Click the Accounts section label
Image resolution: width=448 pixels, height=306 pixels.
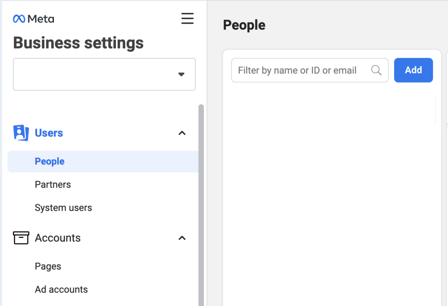pyautogui.click(x=57, y=238)
